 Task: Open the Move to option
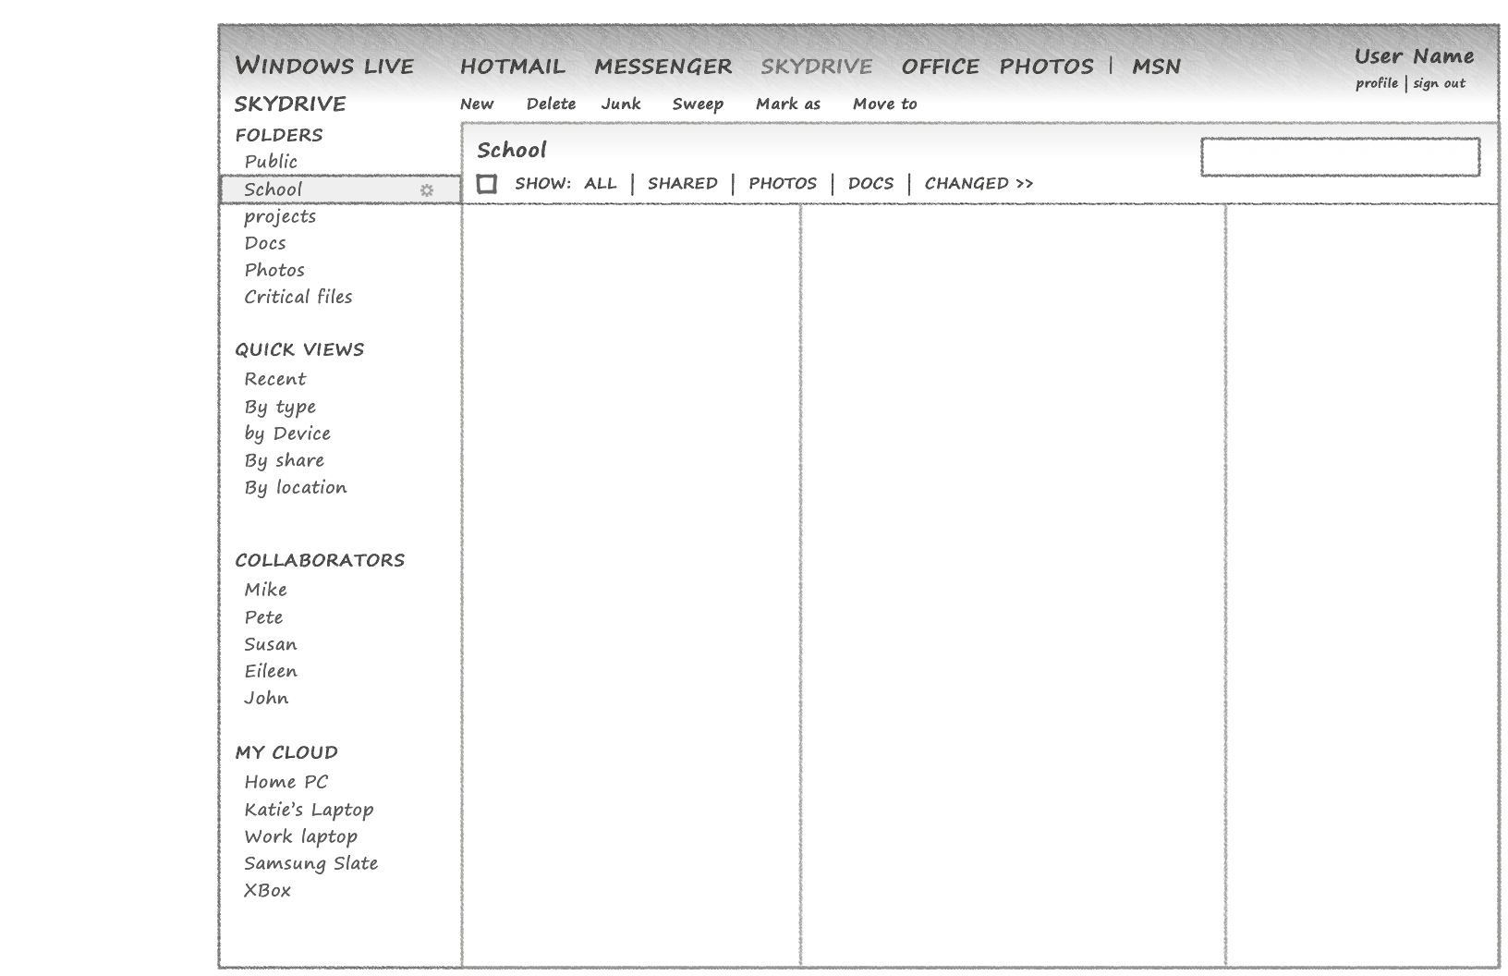[x=885, y=104]
